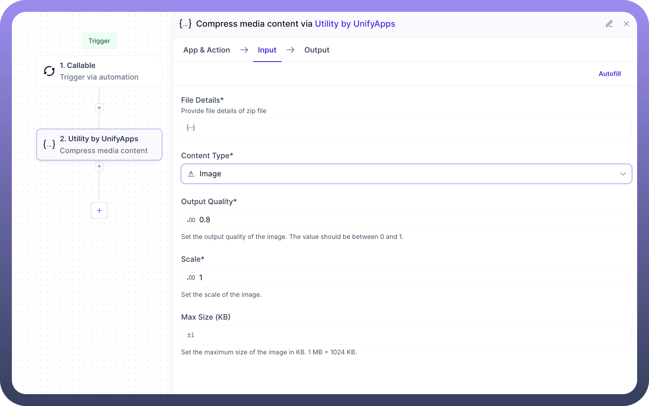This screenshot has width=649, height=406.
Task: Open the Output tab
Action: coord(316,50)
